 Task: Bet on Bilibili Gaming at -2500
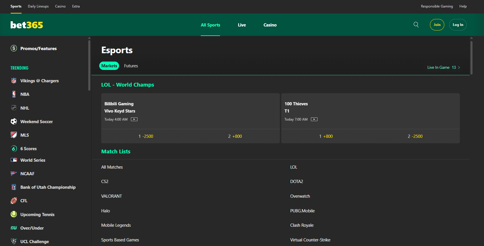146,136
